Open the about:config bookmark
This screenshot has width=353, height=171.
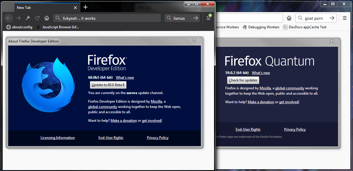coord(19,27)
